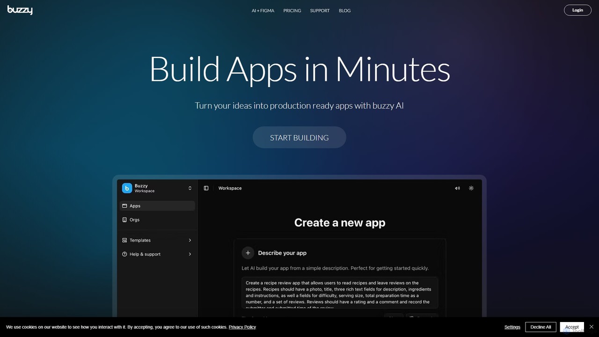The height and width of the screenshot is (337, 599).
Task: Click the Create a new app heading
Action: click(340, 223)
